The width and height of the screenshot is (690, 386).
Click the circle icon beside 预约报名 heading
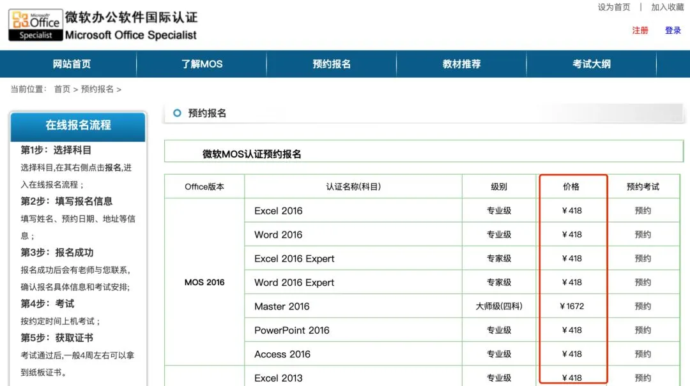pyautogui.click(x=177, y=113)
